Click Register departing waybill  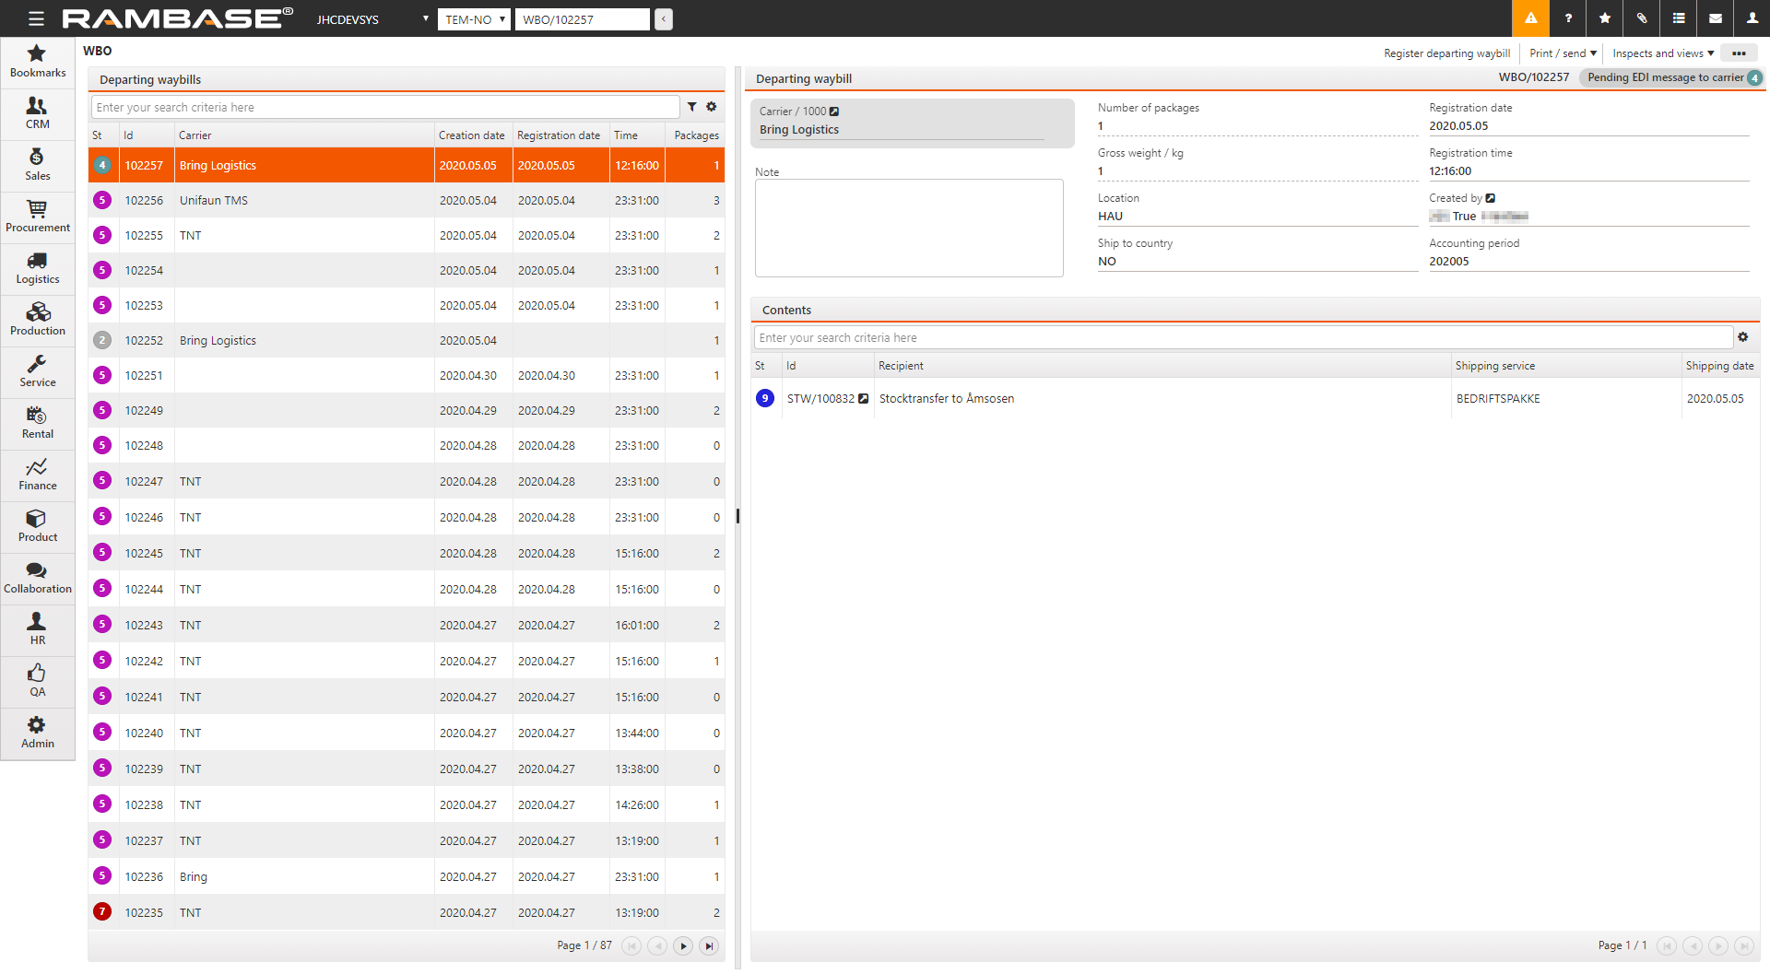click(x=1446, y=53)
